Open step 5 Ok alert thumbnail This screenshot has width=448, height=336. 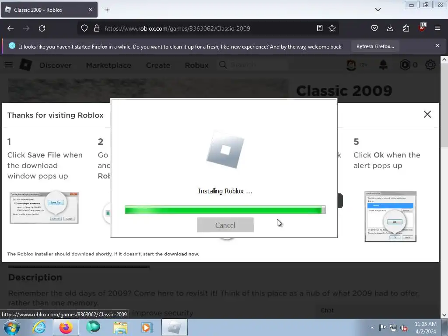(390, 217)
